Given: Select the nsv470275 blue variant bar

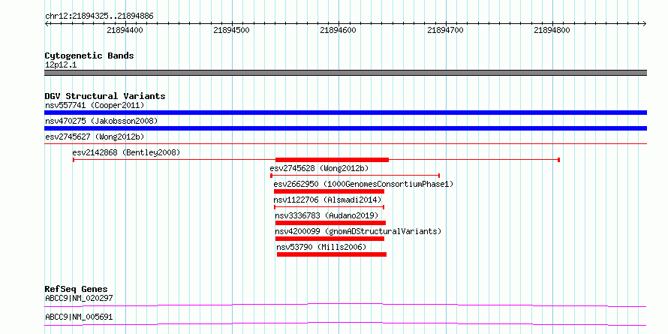Looking at the screenshot, I should coord(345,128).
